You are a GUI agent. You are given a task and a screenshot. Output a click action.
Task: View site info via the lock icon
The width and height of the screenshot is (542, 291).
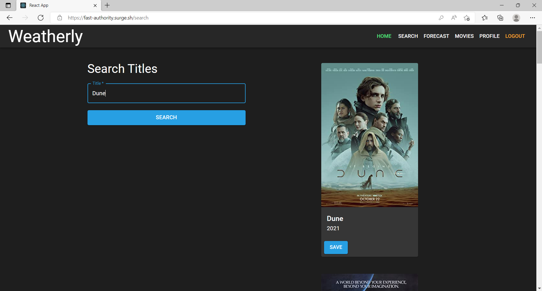tap(60, 18)
